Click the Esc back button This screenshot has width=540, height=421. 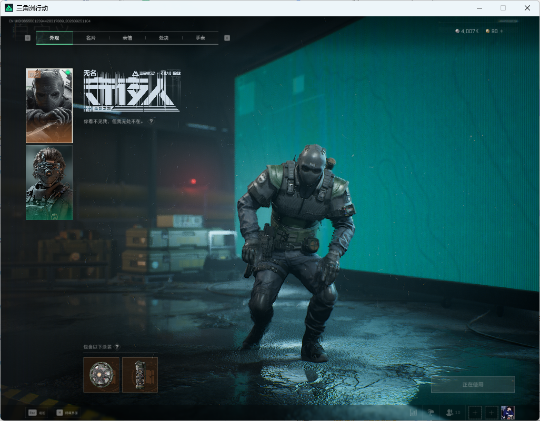37,413
